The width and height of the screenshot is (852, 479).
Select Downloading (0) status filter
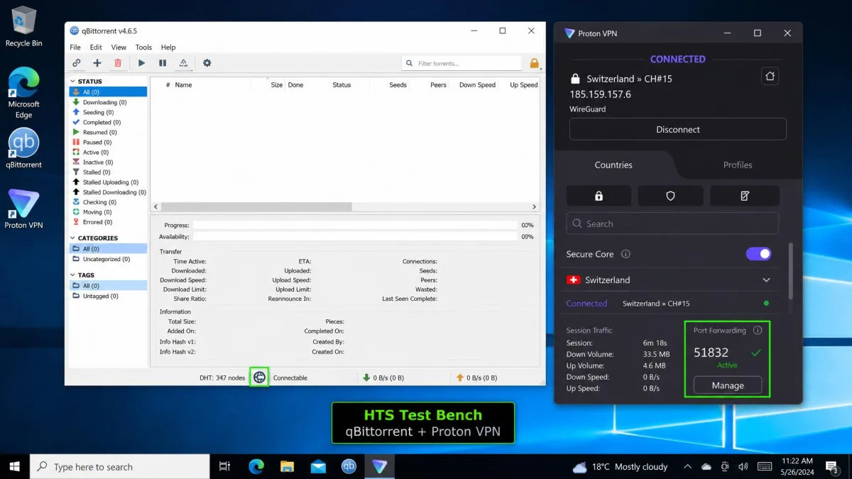pos(109,102)
